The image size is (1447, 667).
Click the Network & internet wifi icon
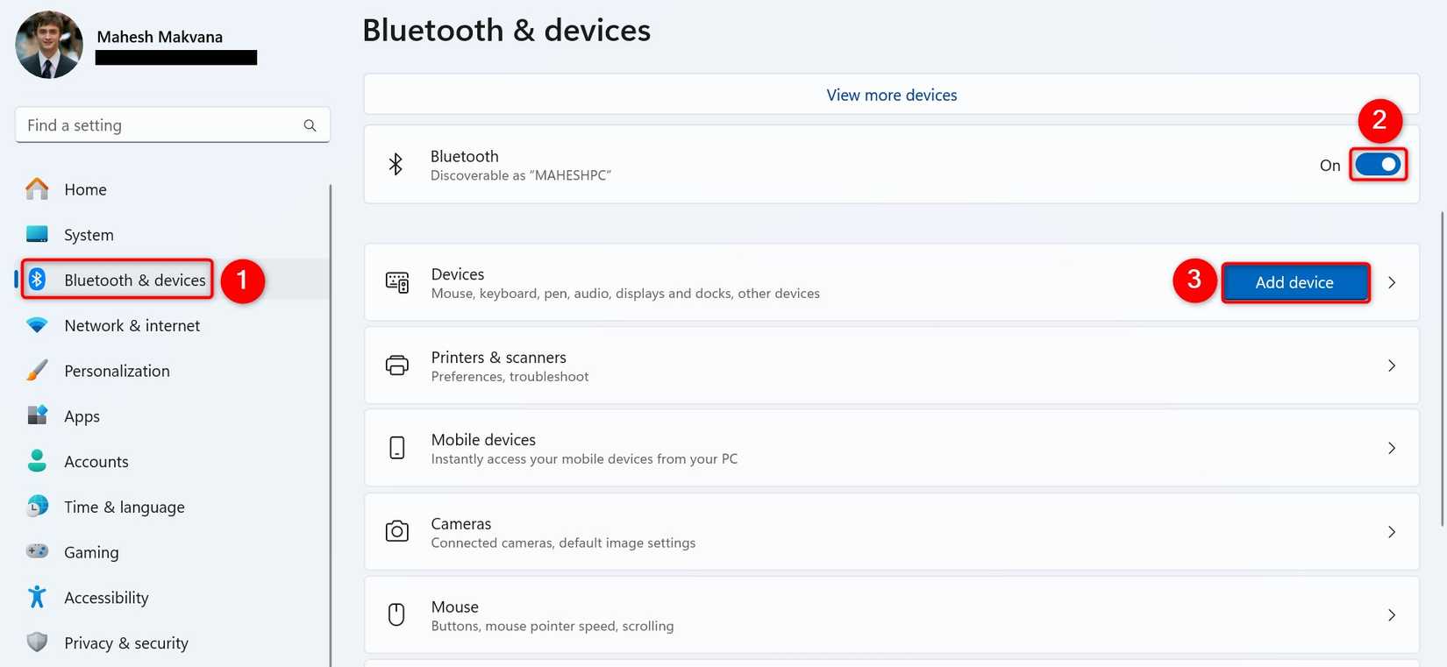37,325
